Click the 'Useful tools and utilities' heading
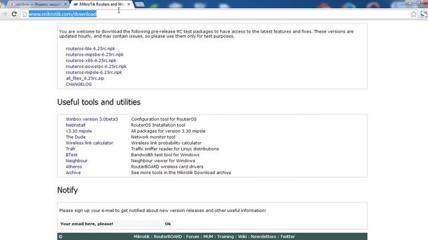428x240 pixels. point(99,102)
